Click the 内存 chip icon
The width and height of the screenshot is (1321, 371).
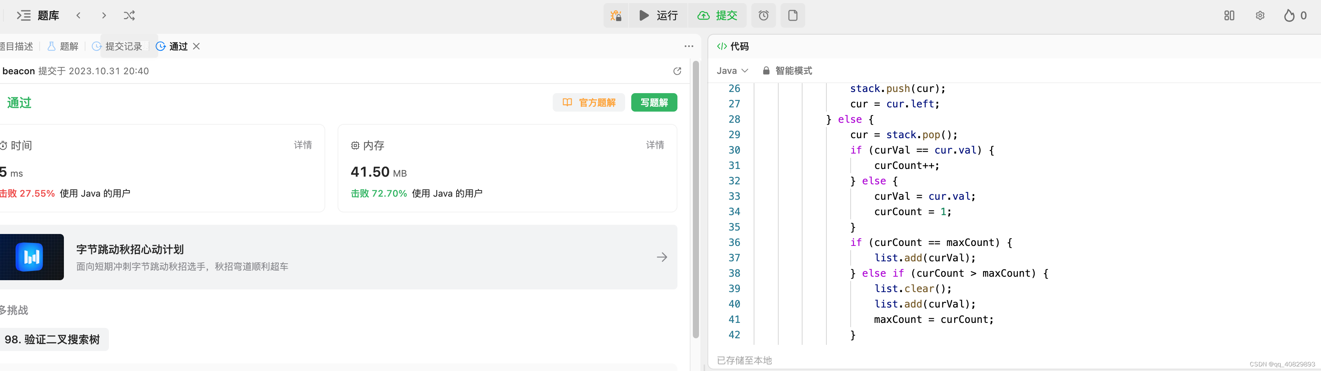coord(355,145)
